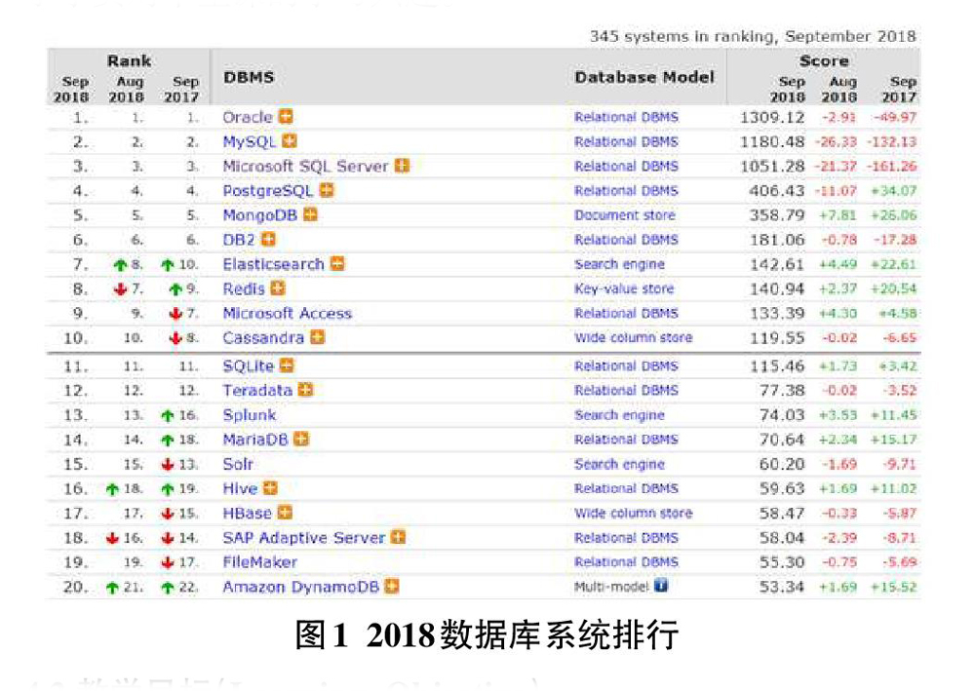Select the Microsoft Access score 133.39
Screen dimensions: 975x691
[x=777, y=313]
